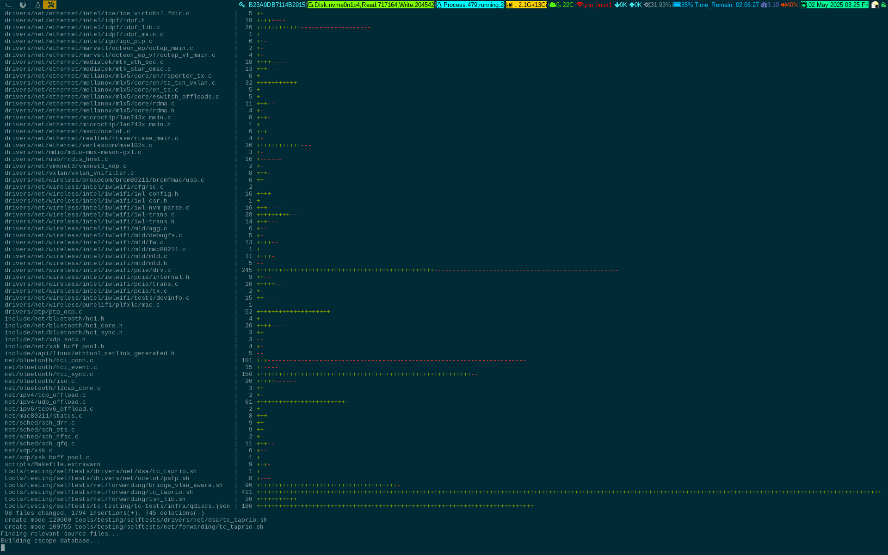Click the key icon in status bar
The width and height of the screenshot is (888, 555).
(x=242, y=5)
